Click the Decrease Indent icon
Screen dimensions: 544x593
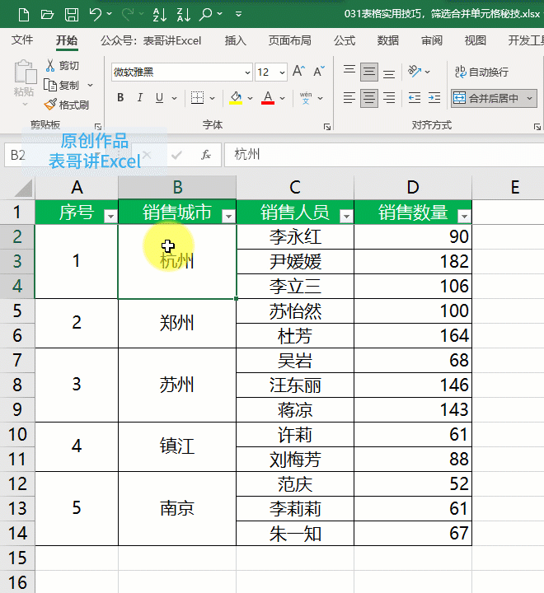tap(415, 98)
